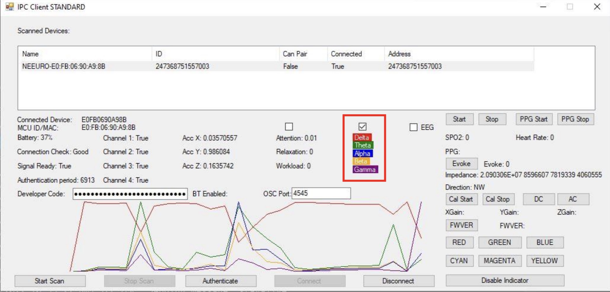The height and width of the screenshot is (292, 610).
Task: Click the purple Gamma legend swatch
Action: point(365,170)
